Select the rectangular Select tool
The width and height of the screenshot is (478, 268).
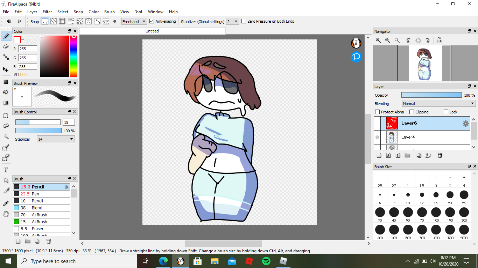[x=6, y=116]
